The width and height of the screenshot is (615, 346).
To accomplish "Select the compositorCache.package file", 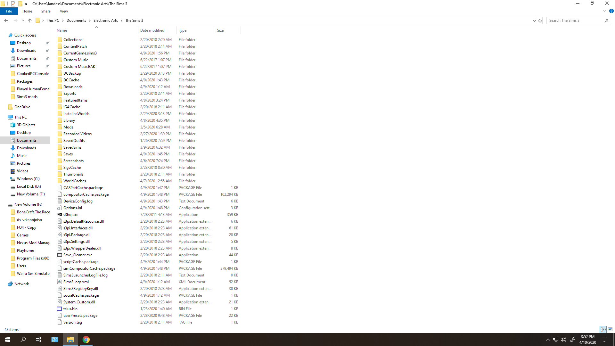I will 86,194.
